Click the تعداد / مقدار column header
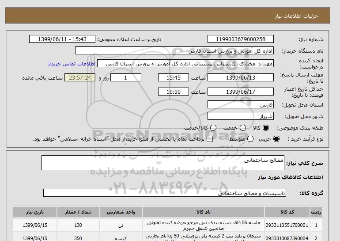340x241 pixels. [78, 212]
